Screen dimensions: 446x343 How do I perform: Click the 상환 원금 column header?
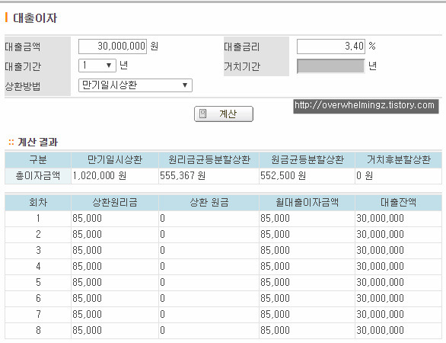click(209, 203)
